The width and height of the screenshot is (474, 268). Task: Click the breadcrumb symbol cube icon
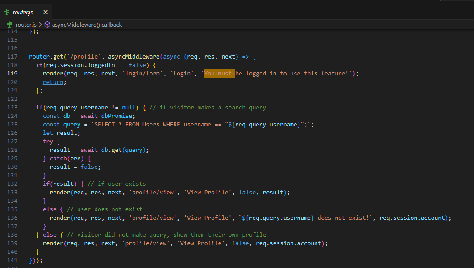pos(47,25)
